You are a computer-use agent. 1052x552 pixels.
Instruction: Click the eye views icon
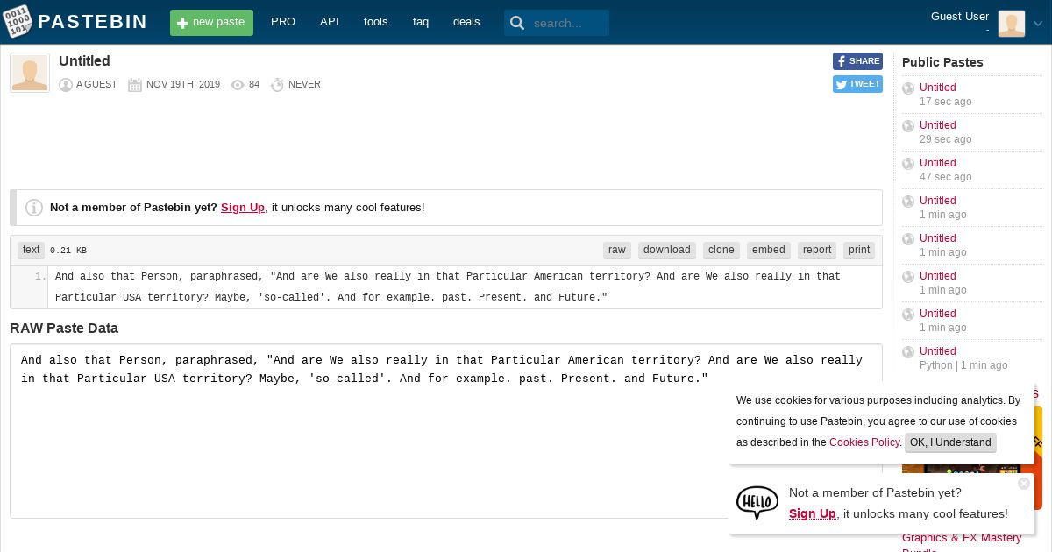[238, 85]
